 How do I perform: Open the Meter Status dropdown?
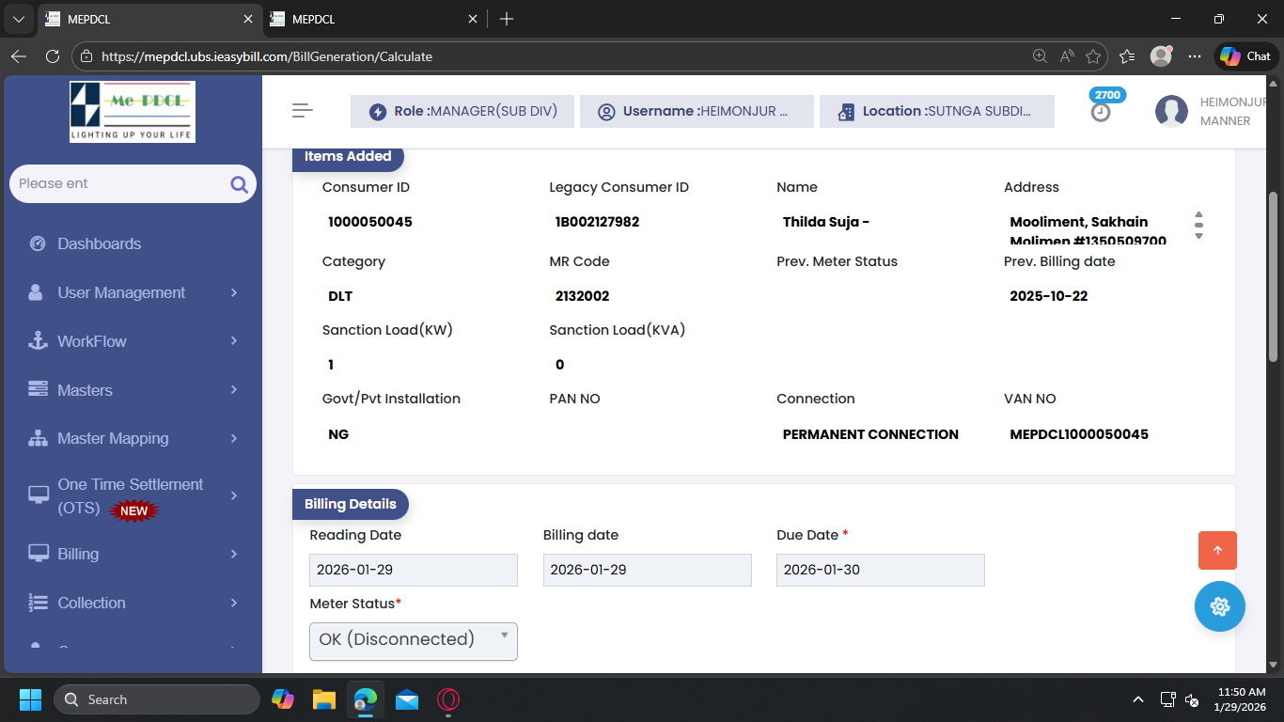[x=414, y=641]
